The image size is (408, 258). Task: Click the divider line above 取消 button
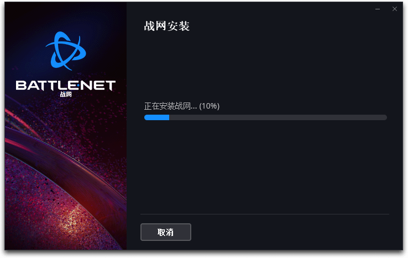(x=265, y=214)
